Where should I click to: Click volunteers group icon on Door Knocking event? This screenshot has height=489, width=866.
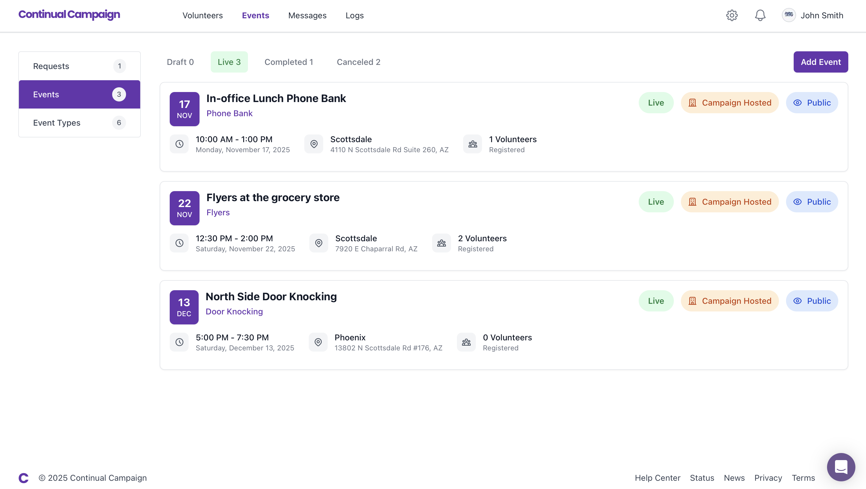point(466,342)
